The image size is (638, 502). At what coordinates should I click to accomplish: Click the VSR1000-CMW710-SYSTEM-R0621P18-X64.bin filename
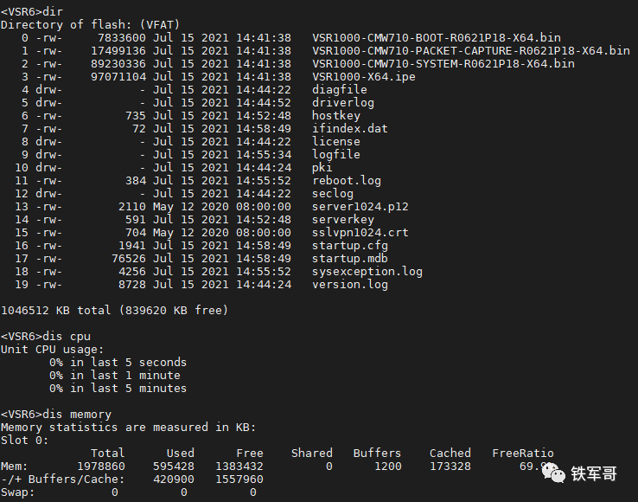(x=443, y=64)
